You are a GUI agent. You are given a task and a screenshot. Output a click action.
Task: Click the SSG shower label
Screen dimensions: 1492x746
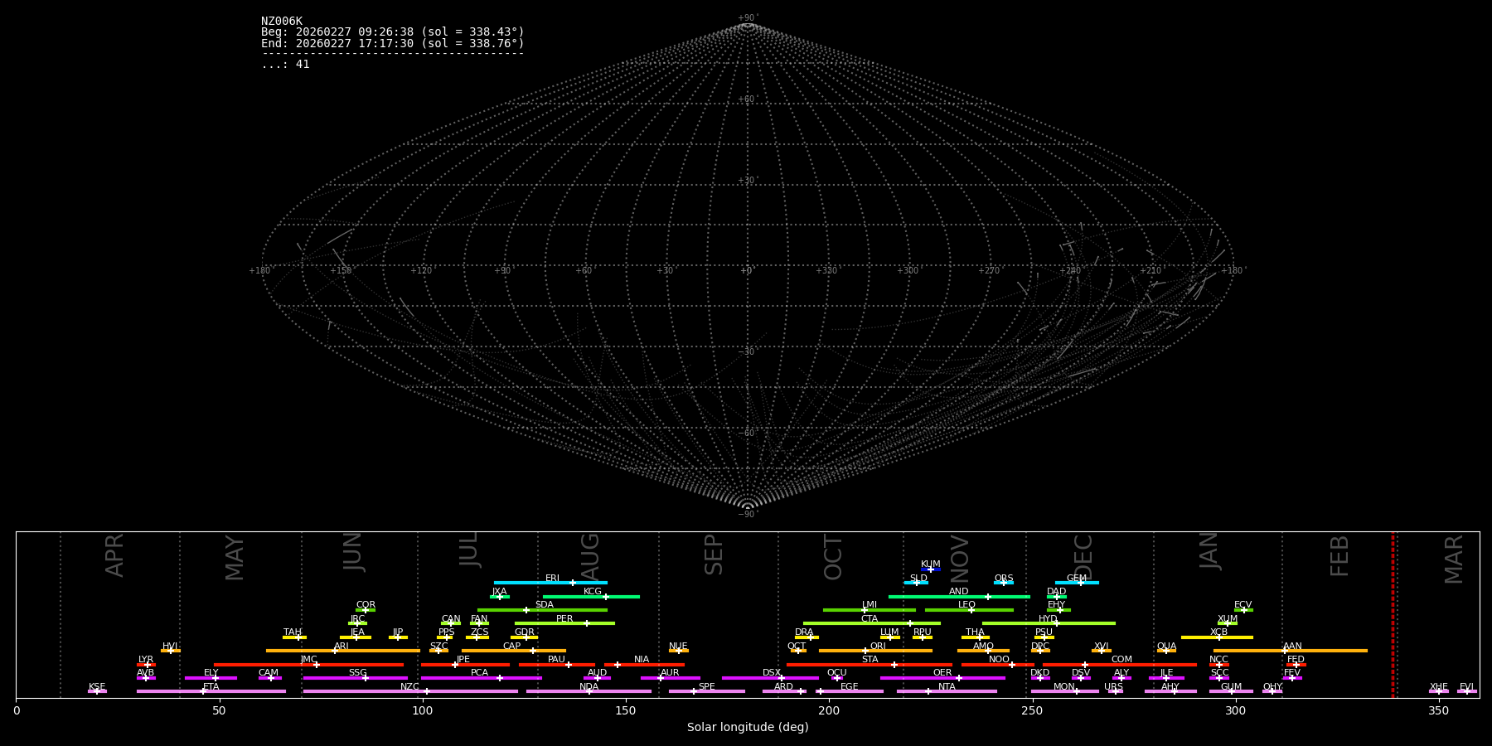tap(357, 673)
